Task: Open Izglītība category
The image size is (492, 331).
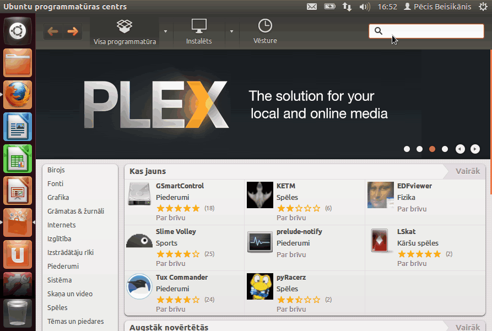Action: click(60, 239)
